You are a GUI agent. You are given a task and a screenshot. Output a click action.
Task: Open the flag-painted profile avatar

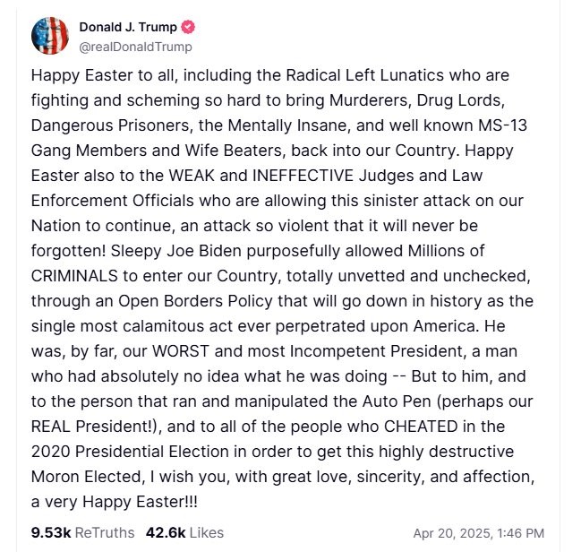click(x=50, y=36)
